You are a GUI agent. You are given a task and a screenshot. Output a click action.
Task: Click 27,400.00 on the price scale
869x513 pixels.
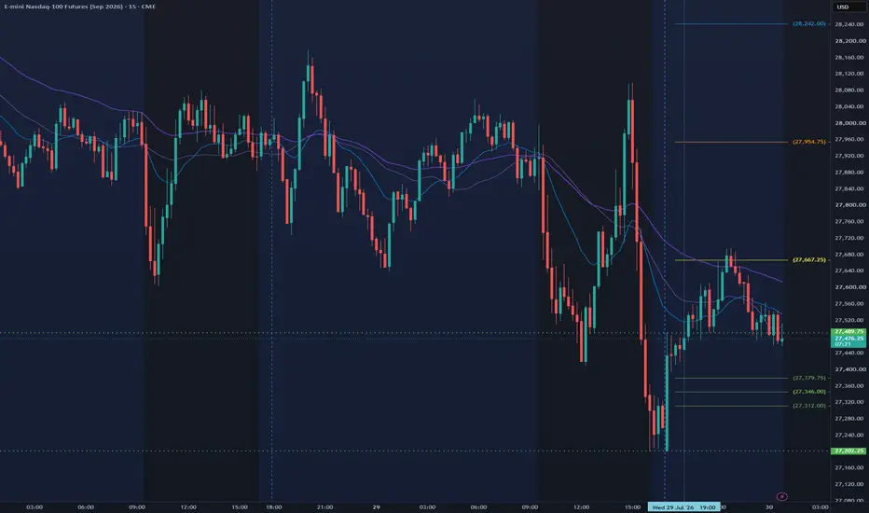click(849, 369)
